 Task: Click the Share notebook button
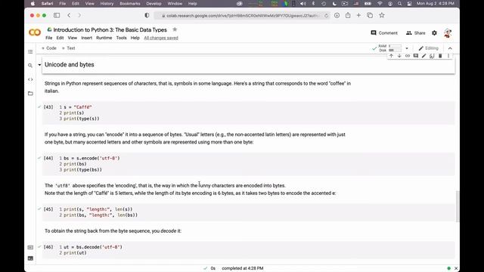[416, 33]
